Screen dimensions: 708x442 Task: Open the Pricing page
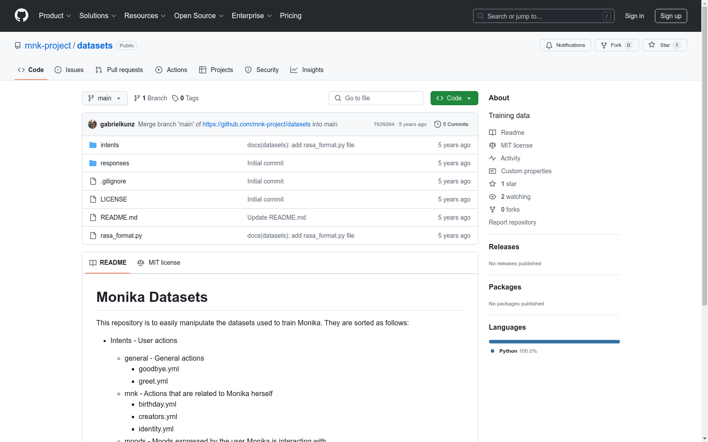tap(291, 15)
